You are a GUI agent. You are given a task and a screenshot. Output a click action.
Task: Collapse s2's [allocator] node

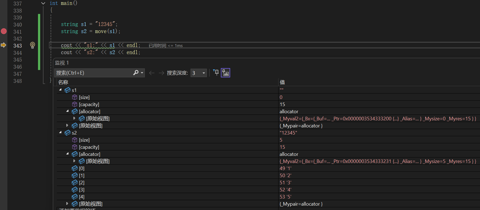[x=68, y=154]
